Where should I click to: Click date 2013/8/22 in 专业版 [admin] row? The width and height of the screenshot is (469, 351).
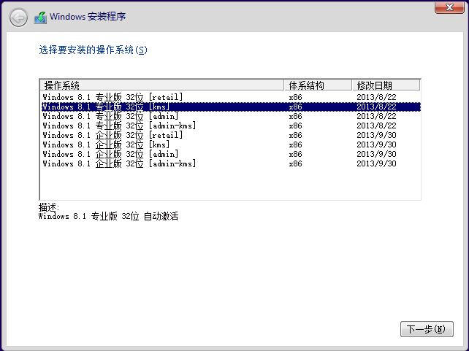(x=376, y=116)
